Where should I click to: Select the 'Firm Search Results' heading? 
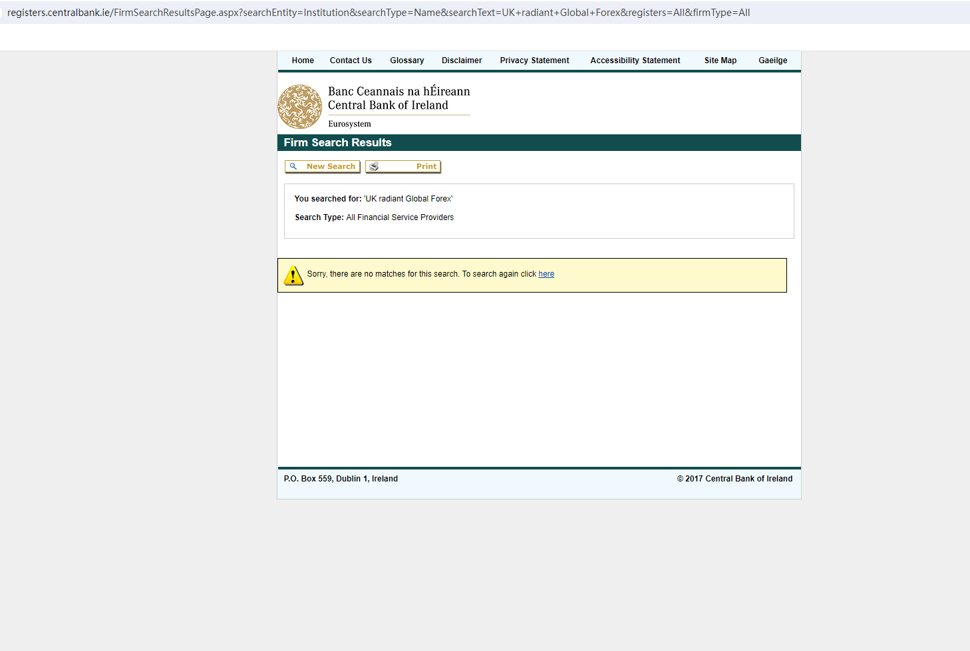[337, 143]
